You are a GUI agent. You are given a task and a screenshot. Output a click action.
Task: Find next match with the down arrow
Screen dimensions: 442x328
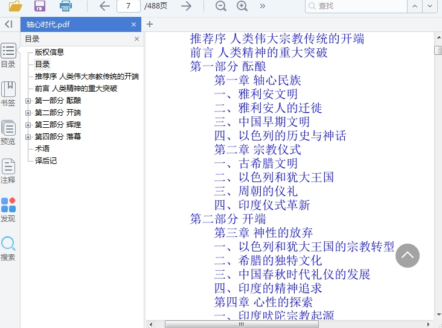430,6
